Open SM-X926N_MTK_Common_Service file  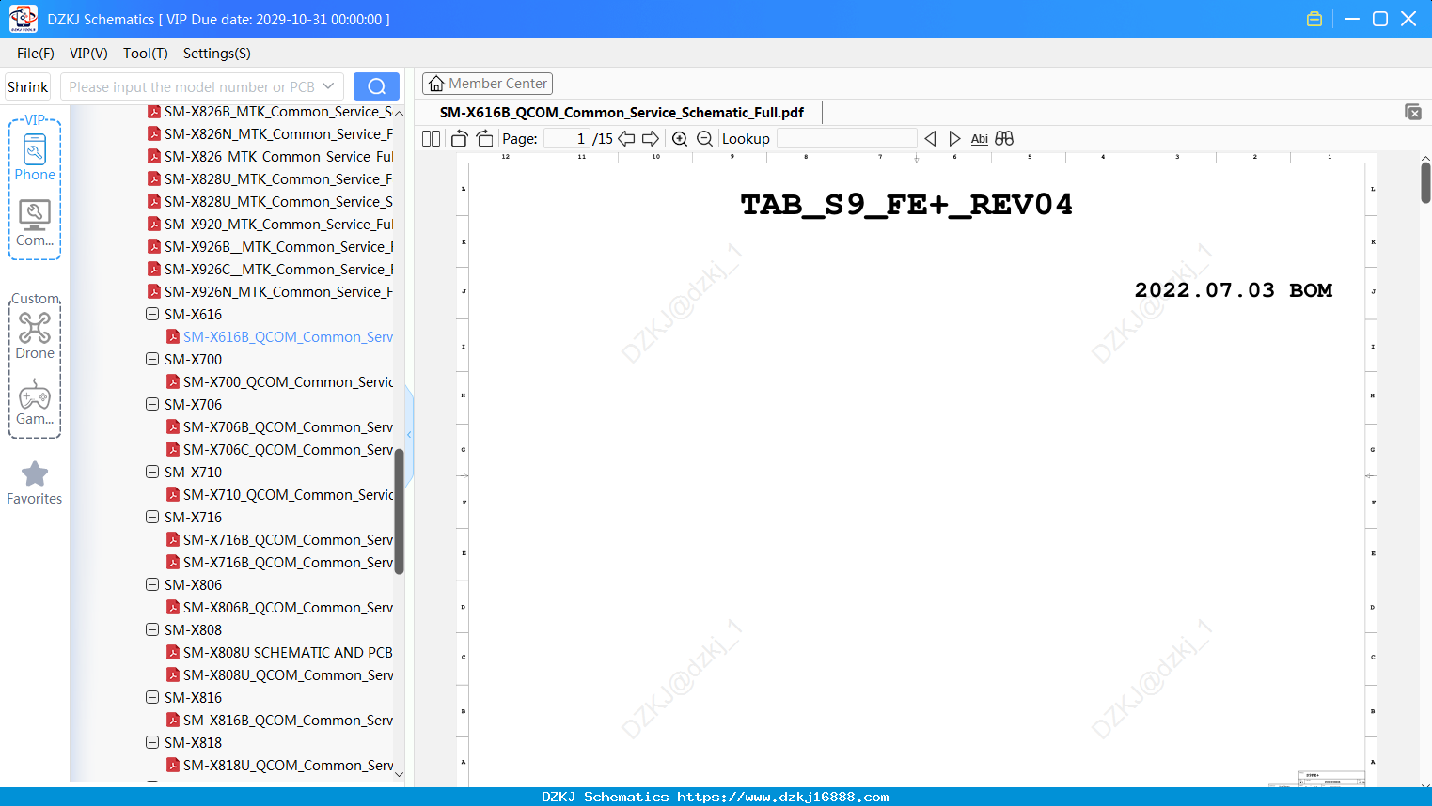[278, 292]
